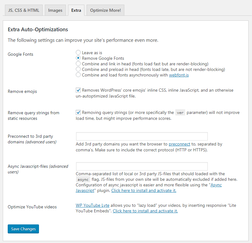
Task: Choose load fonts asynchronously radio option
Action: (78, 75)
